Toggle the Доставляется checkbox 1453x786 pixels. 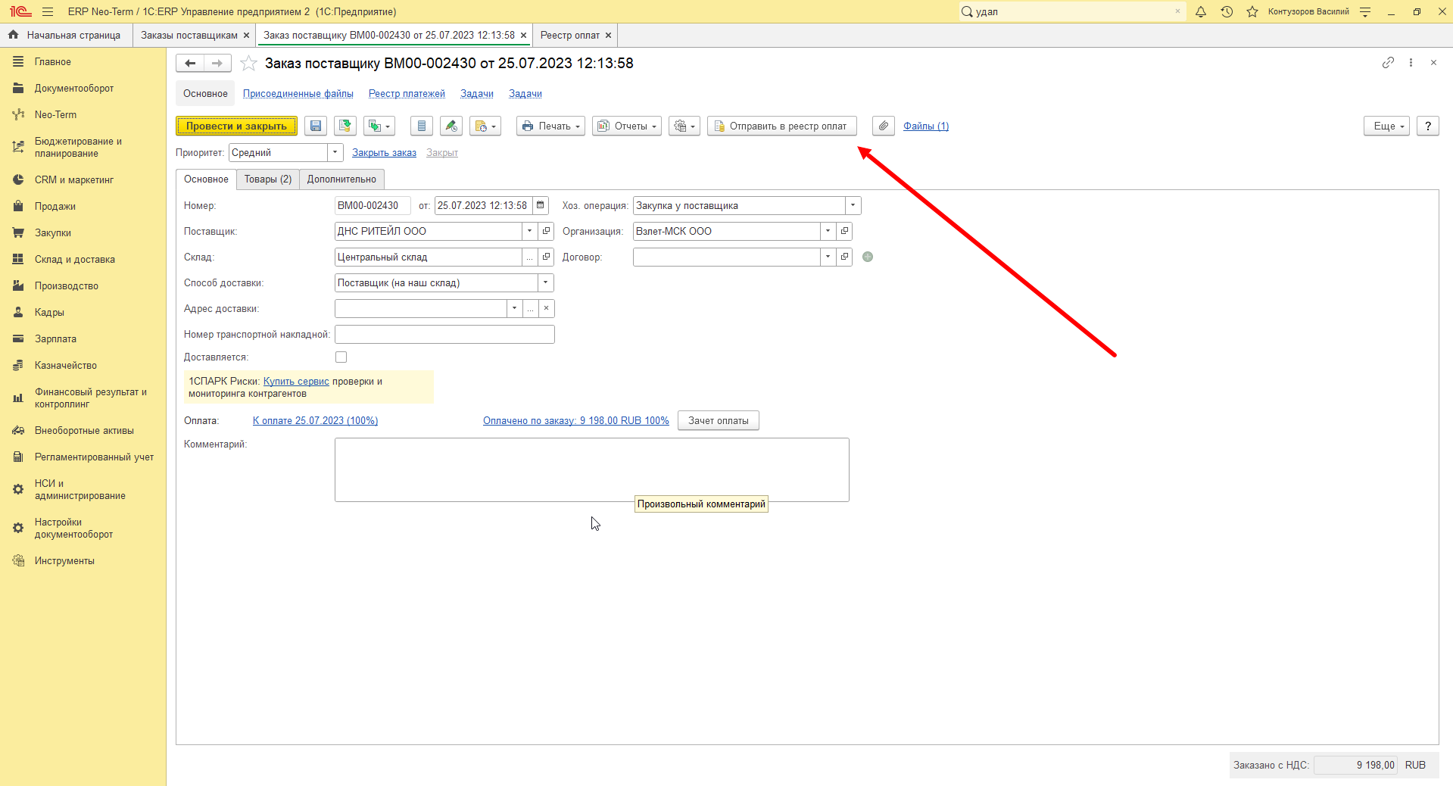click(341, 357)
